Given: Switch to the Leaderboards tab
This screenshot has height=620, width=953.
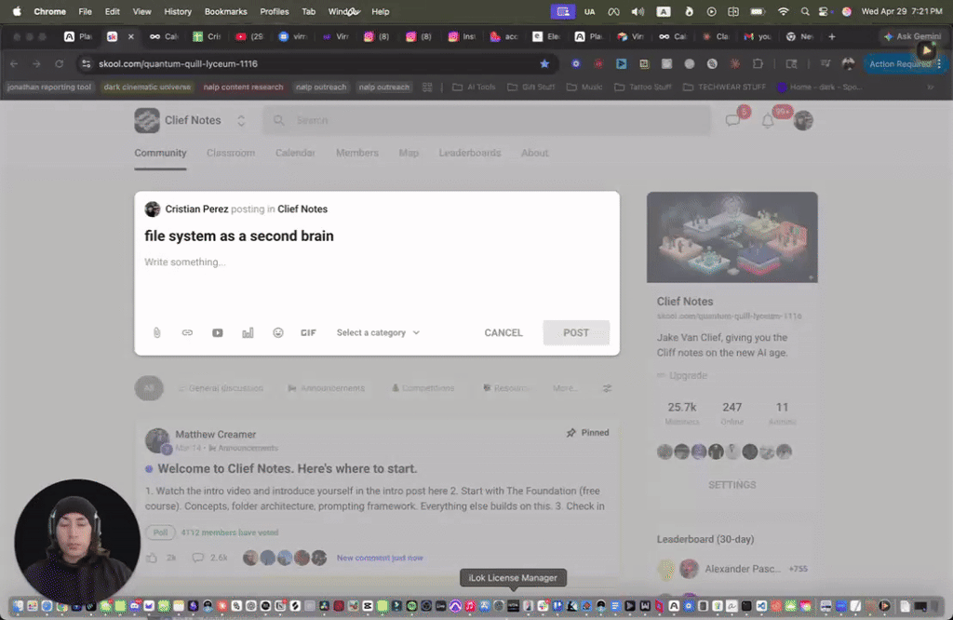Looking at the screenshot, I should [470, 154].
